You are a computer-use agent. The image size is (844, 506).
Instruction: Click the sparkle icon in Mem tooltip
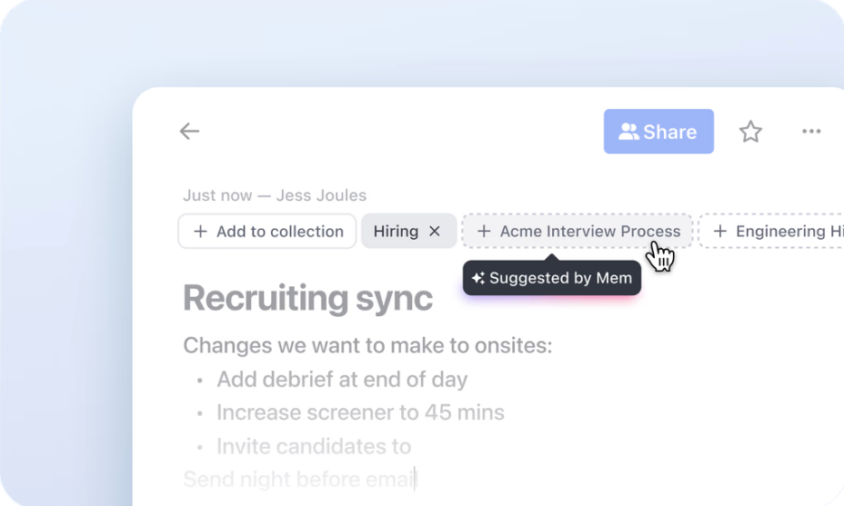coord(478,278)
